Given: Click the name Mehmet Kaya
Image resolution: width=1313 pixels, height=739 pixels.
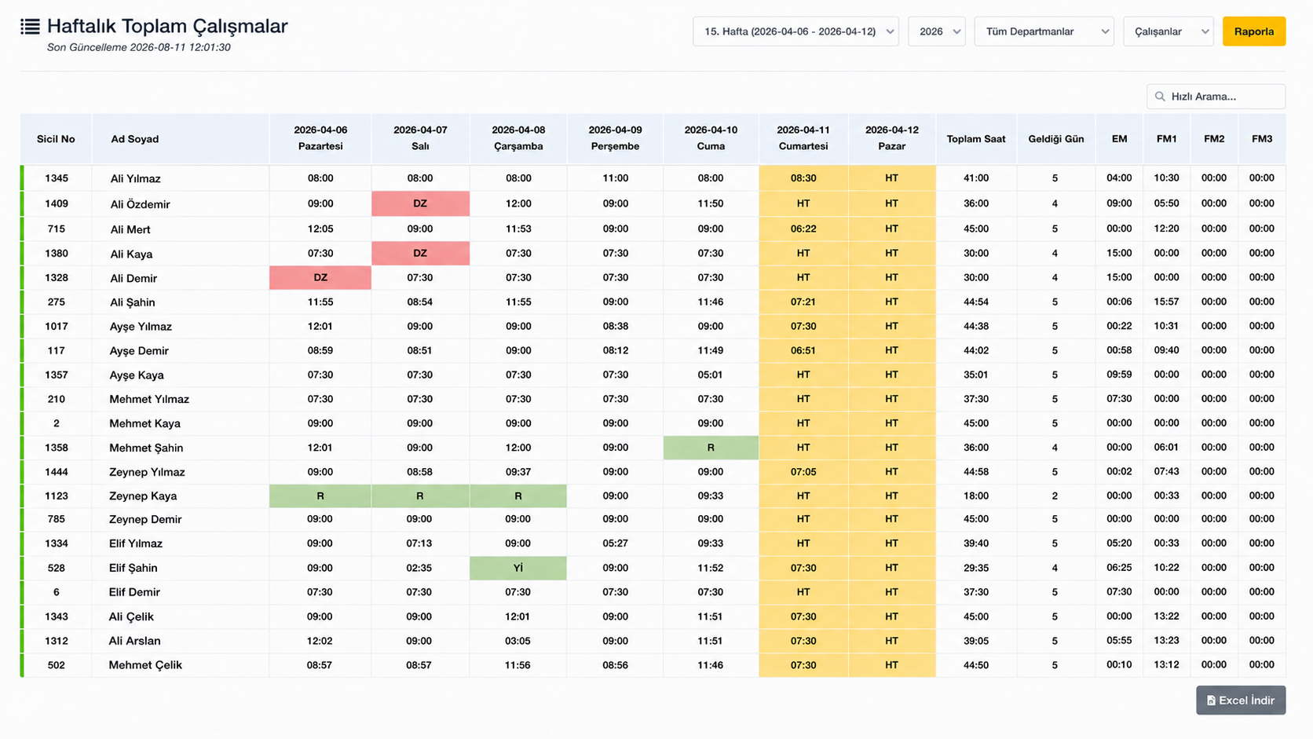Looking at the screenshot, I should [x=144, y=424].
